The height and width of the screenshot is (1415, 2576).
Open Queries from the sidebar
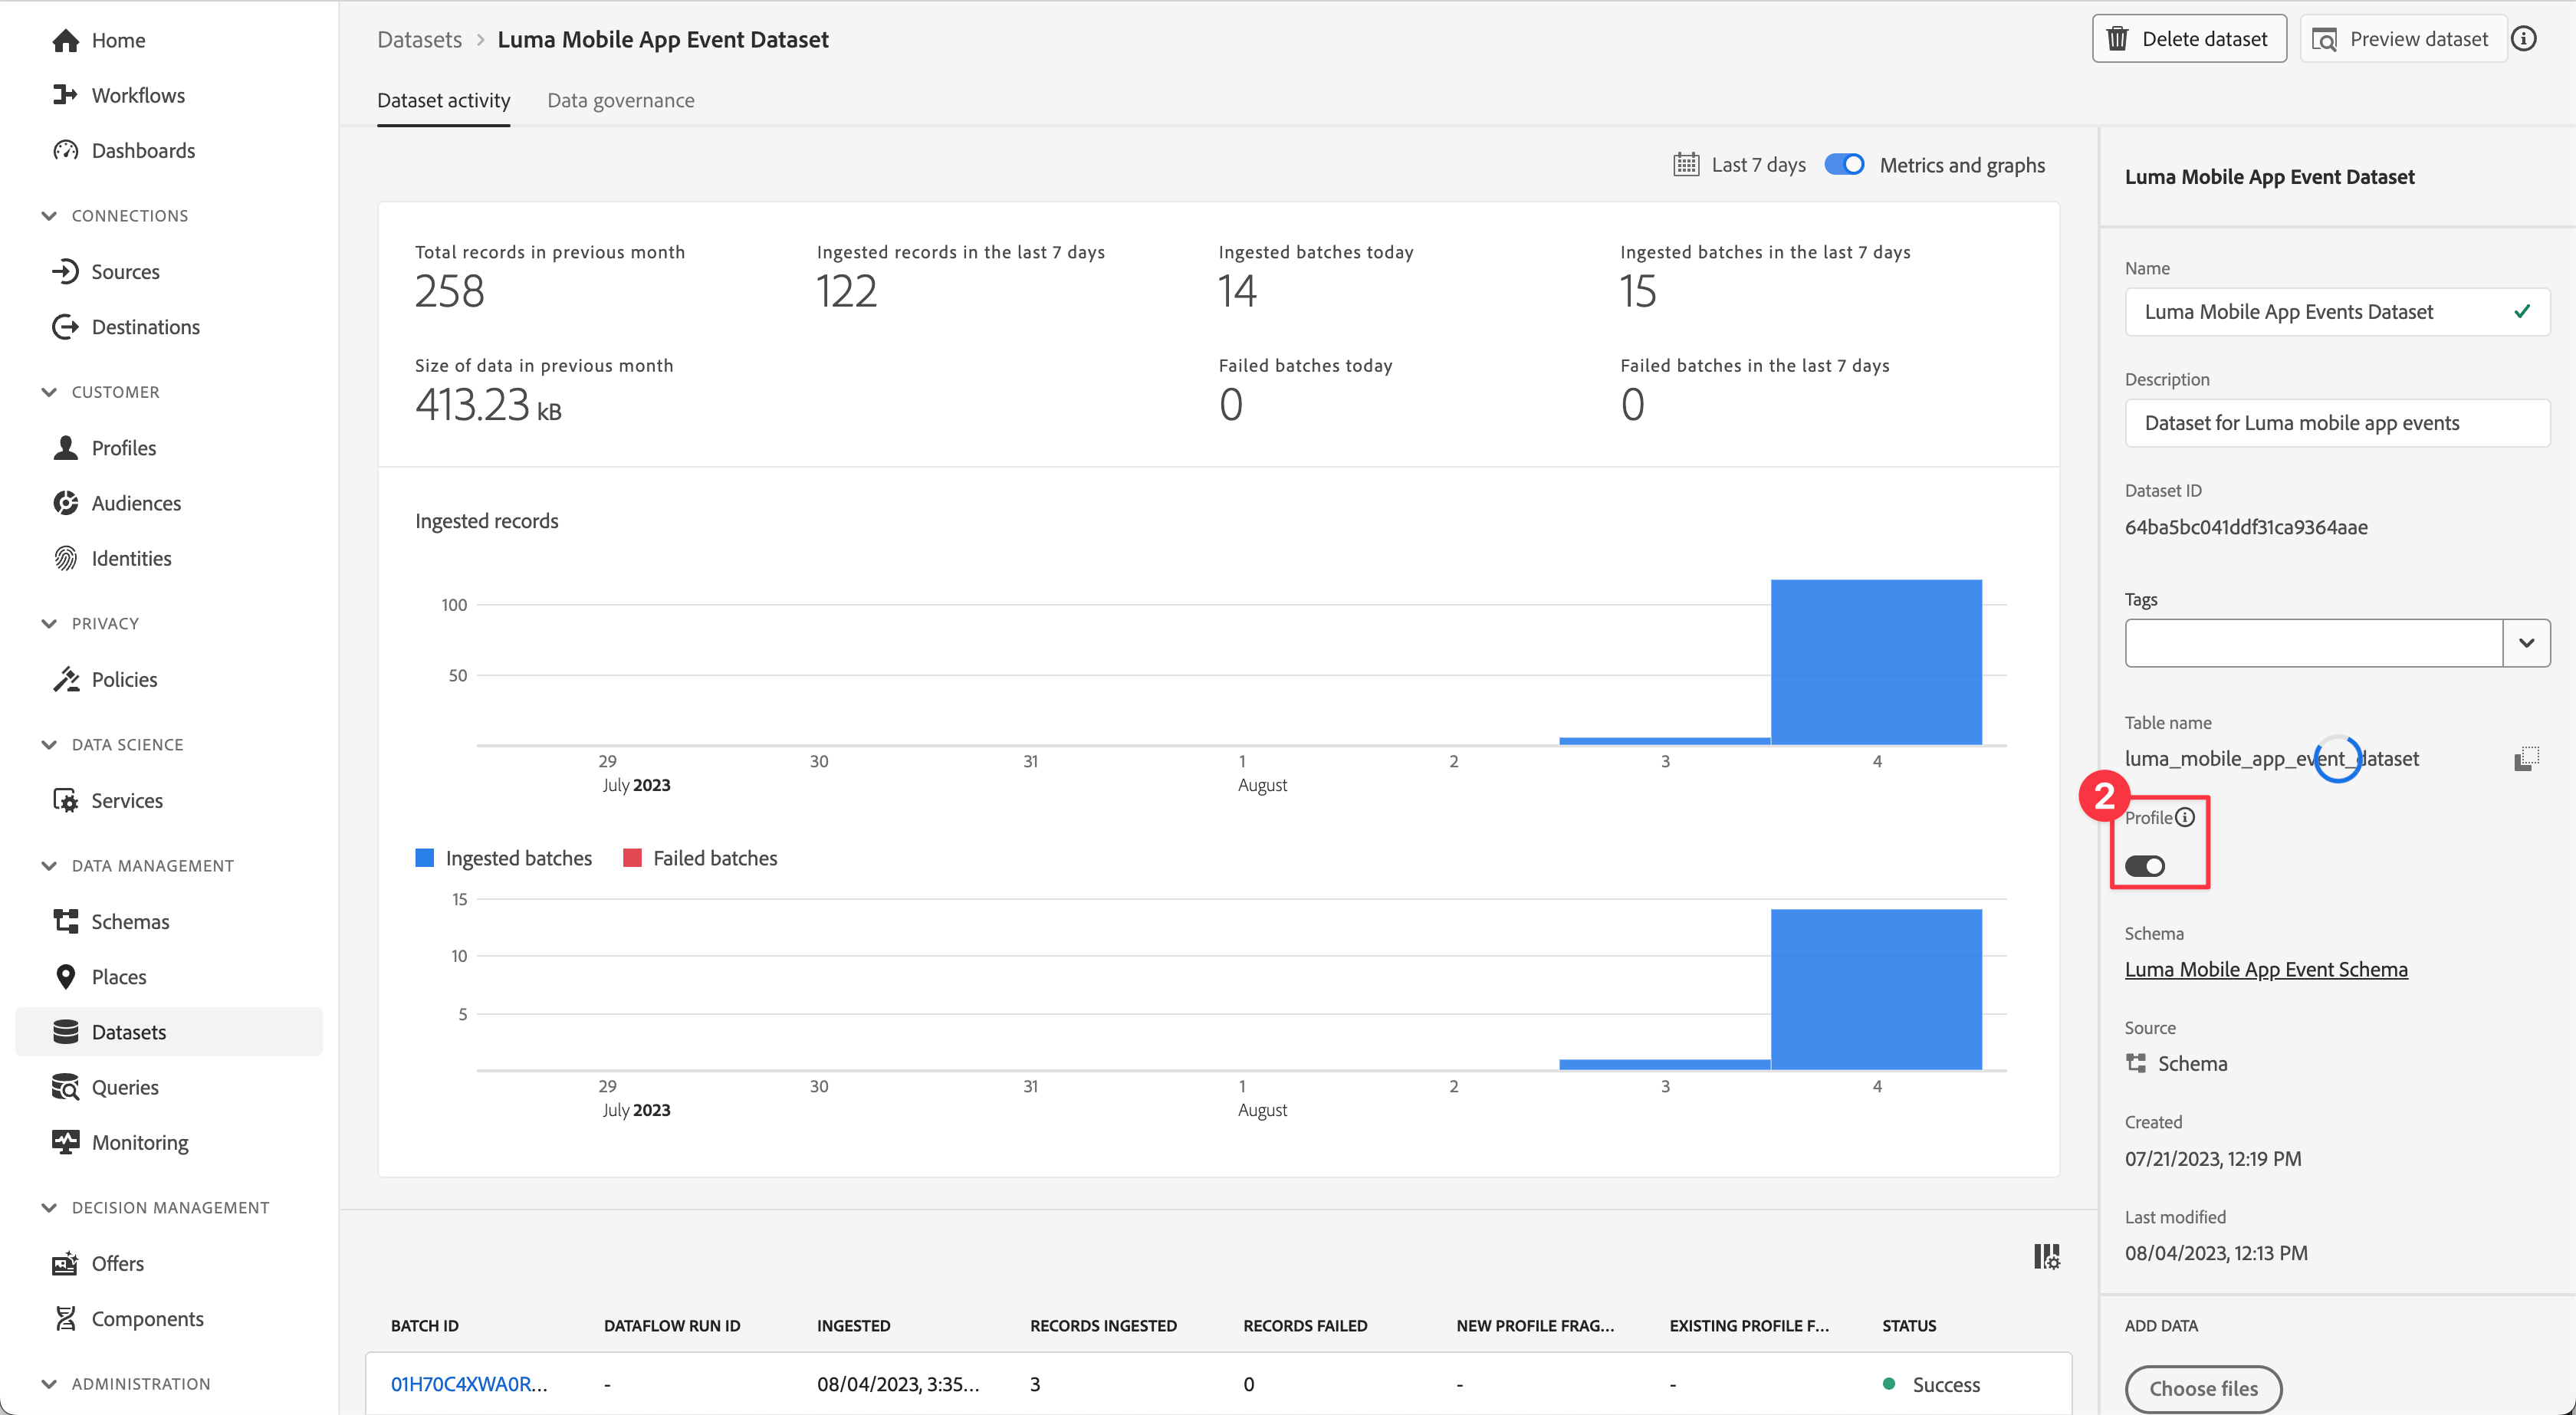coord(124,1087)
